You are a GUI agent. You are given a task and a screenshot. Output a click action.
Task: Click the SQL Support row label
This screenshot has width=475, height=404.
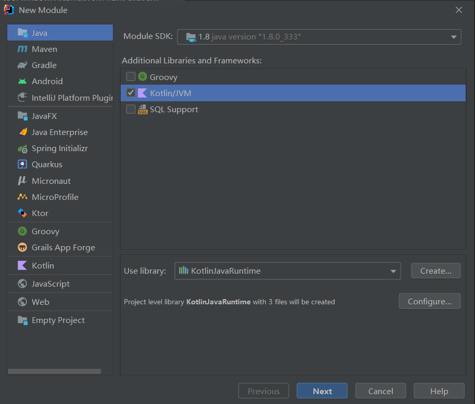click(174, 110)
